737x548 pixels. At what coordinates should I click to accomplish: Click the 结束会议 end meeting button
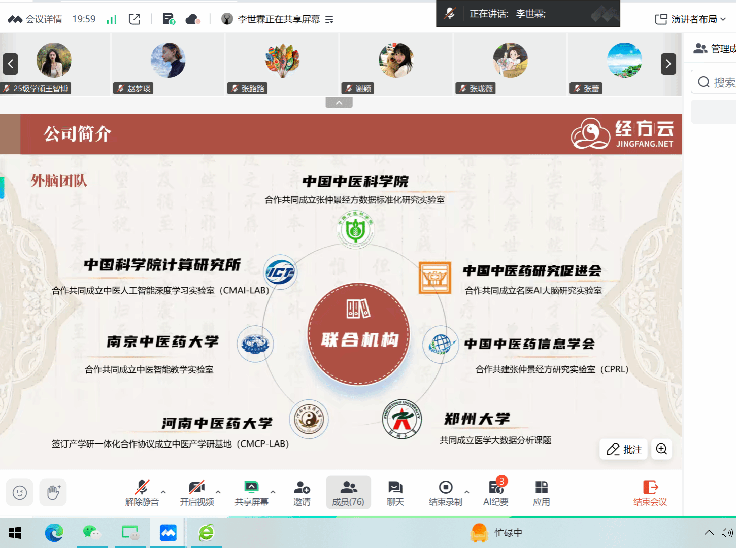point(650,493)
